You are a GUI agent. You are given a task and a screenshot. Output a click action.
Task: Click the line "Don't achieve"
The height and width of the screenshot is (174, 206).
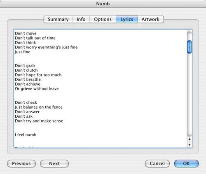coord(28,84)
